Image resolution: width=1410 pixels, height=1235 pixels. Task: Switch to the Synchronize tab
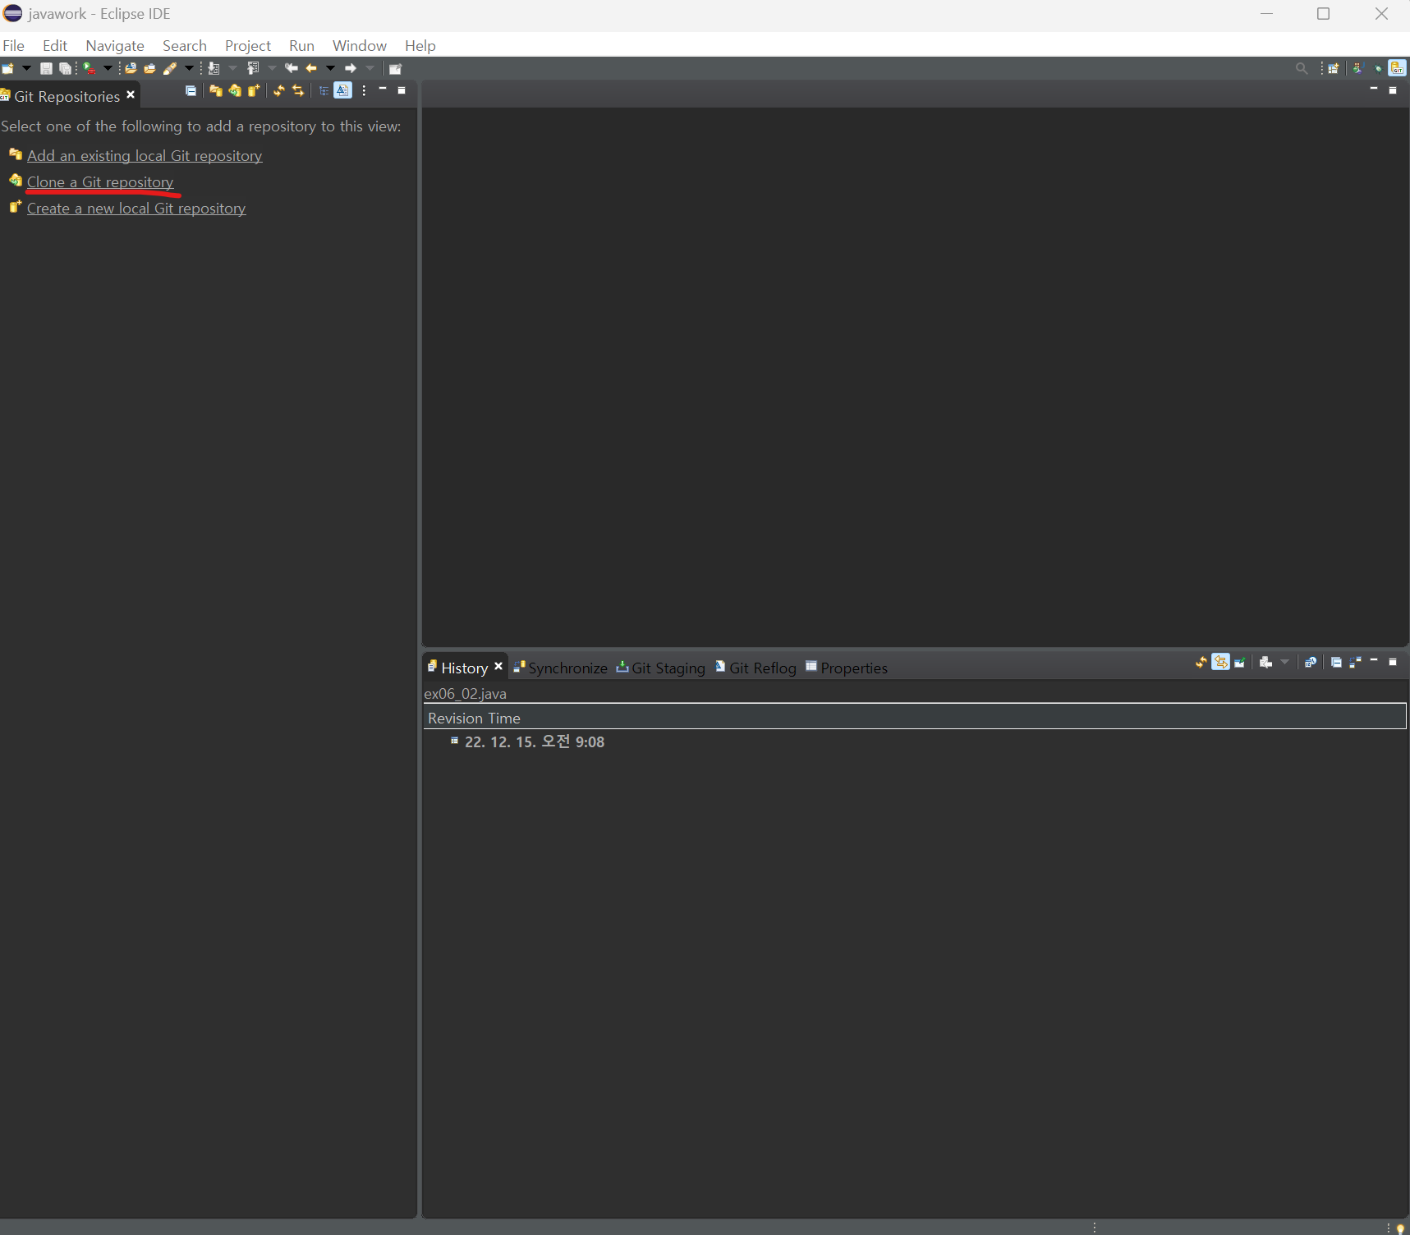pyautogui.click(x=561, y=668)
